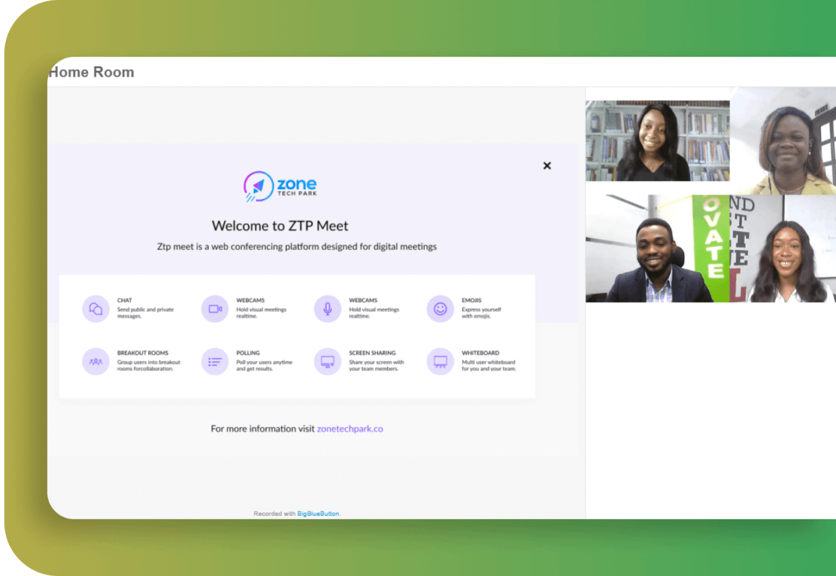This screenshot has width=836, height=576.
Task: Click the 'EMOJIS' feature label
Action: 472,301
